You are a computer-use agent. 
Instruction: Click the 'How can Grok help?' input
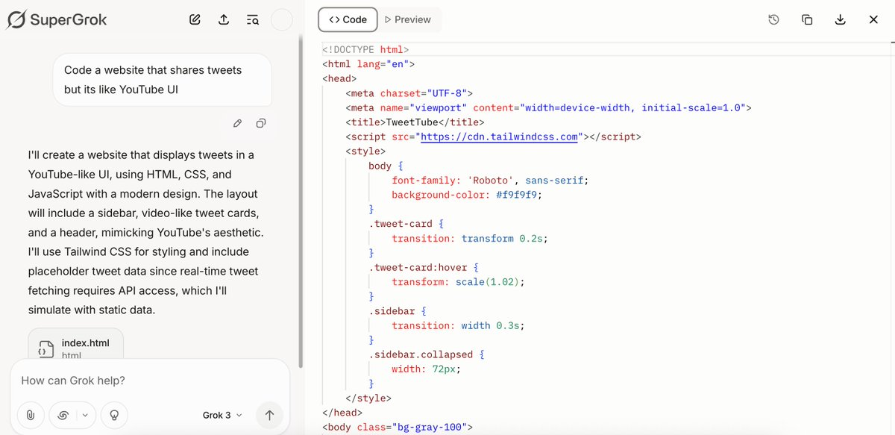click(x=149, y=381)
